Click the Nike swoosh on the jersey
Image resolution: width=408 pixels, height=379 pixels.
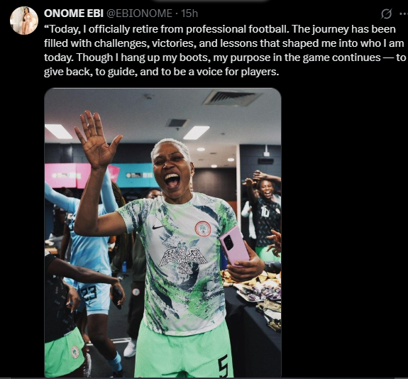tap(158, 227)
